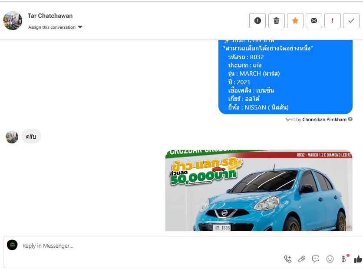Open Tar Chatchawan header profile photo
Viewport: 363px width, 269px height.
coord(13,20)
